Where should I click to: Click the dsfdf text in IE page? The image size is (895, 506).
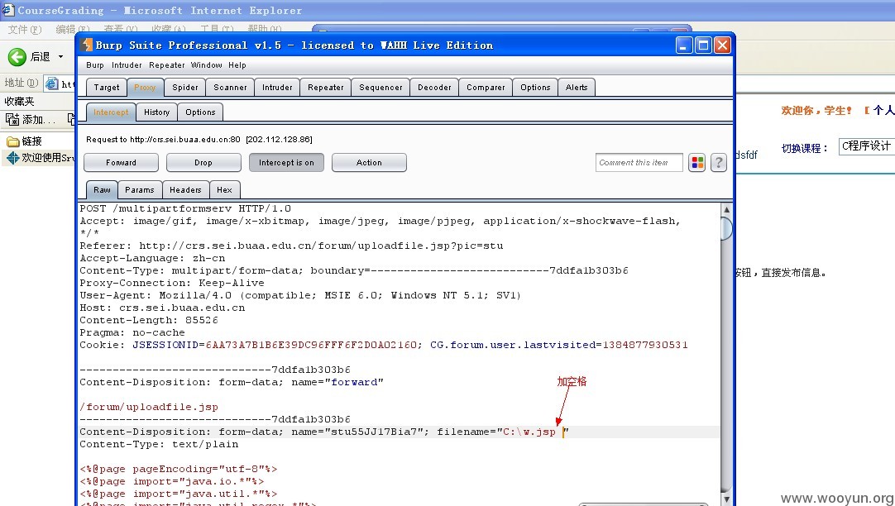tap(747, 155)
